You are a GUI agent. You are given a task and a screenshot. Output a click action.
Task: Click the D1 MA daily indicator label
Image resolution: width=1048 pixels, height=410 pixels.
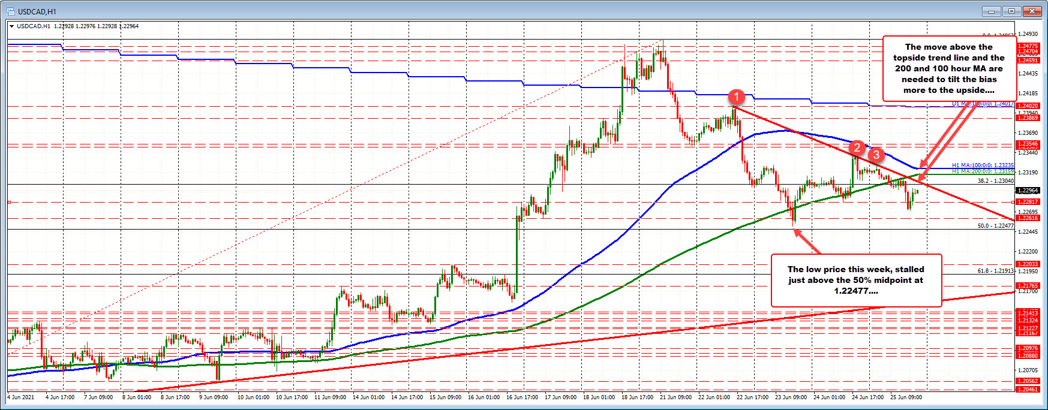point(983,104)
